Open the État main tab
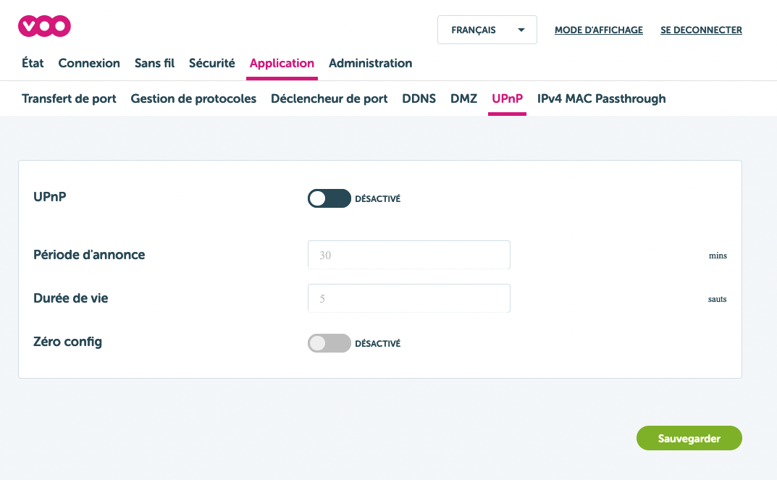Image resolution: width=777 pixels, height=480 pixels. tap(33, 63)
